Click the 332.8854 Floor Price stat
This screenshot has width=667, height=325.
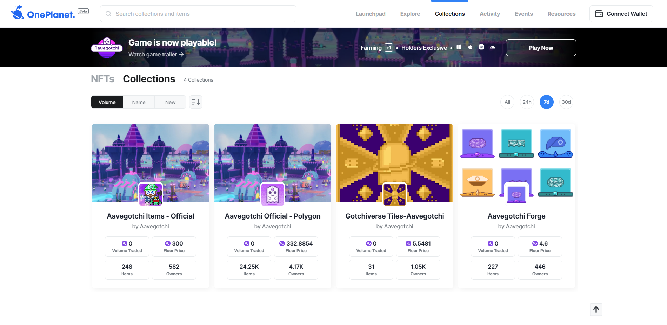click(296, 247)
